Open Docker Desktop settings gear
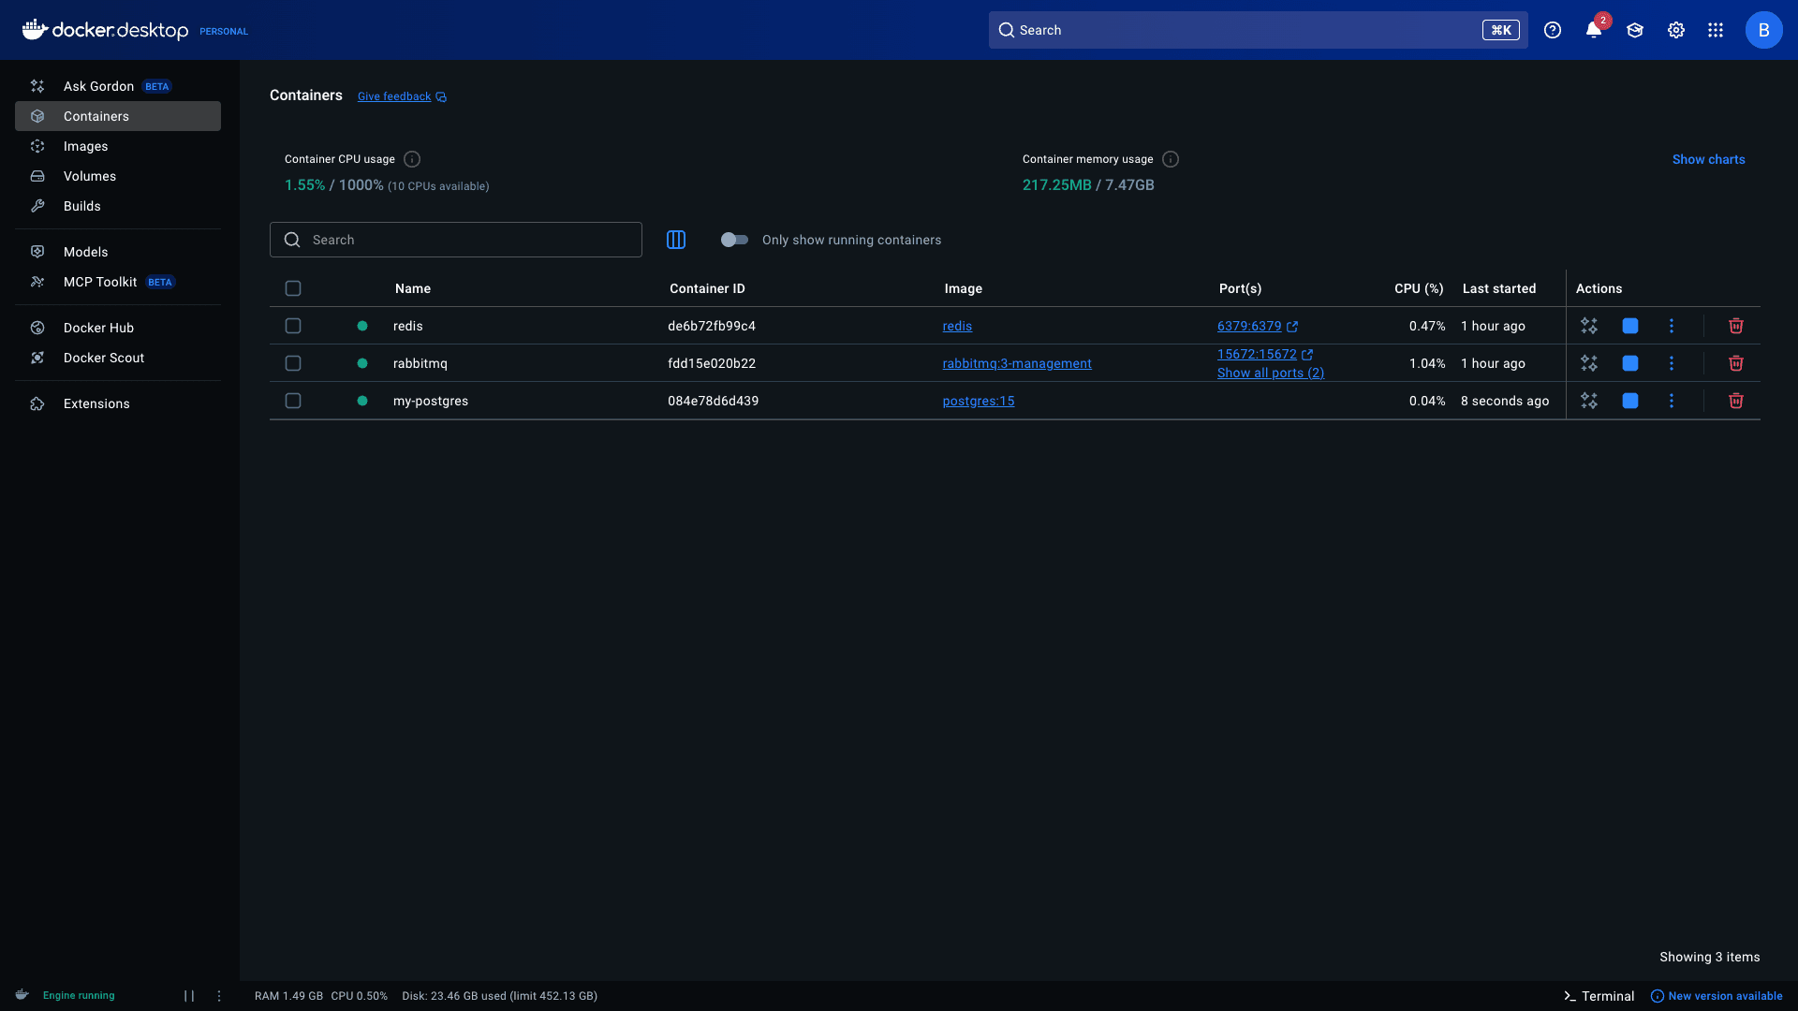Screen dimensions: 1798x1011 (1675, 30)
